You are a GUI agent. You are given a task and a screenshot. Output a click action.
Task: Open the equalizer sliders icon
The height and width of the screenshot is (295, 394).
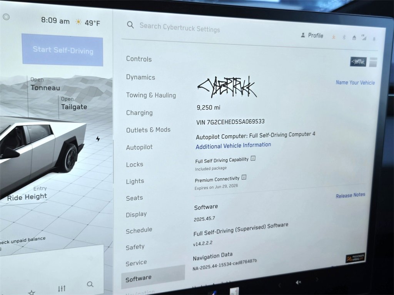62,288
